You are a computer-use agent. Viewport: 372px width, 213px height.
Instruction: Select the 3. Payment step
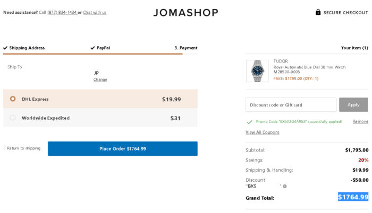185,48
